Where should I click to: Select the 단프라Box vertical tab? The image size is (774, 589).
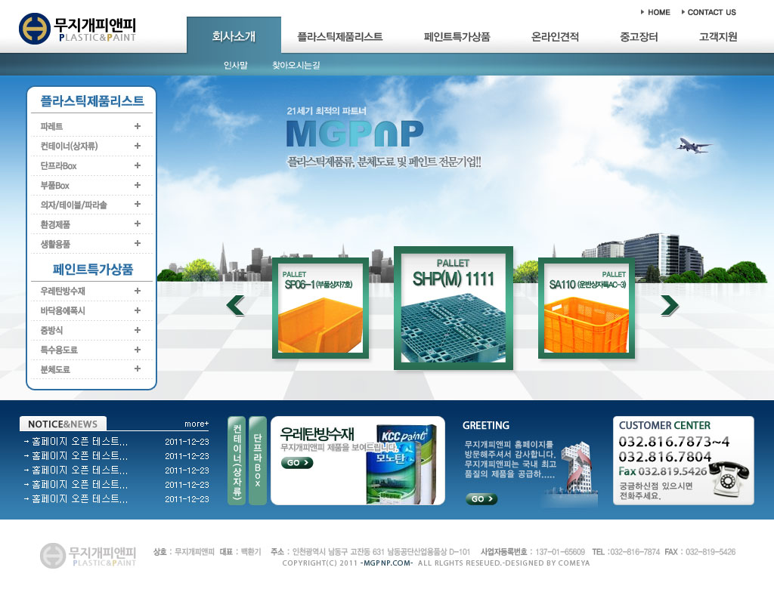(257, 461)
